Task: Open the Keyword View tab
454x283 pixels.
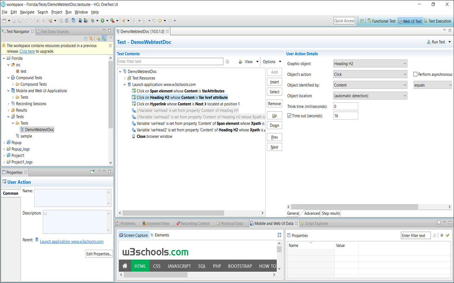Action: point(156,224)
